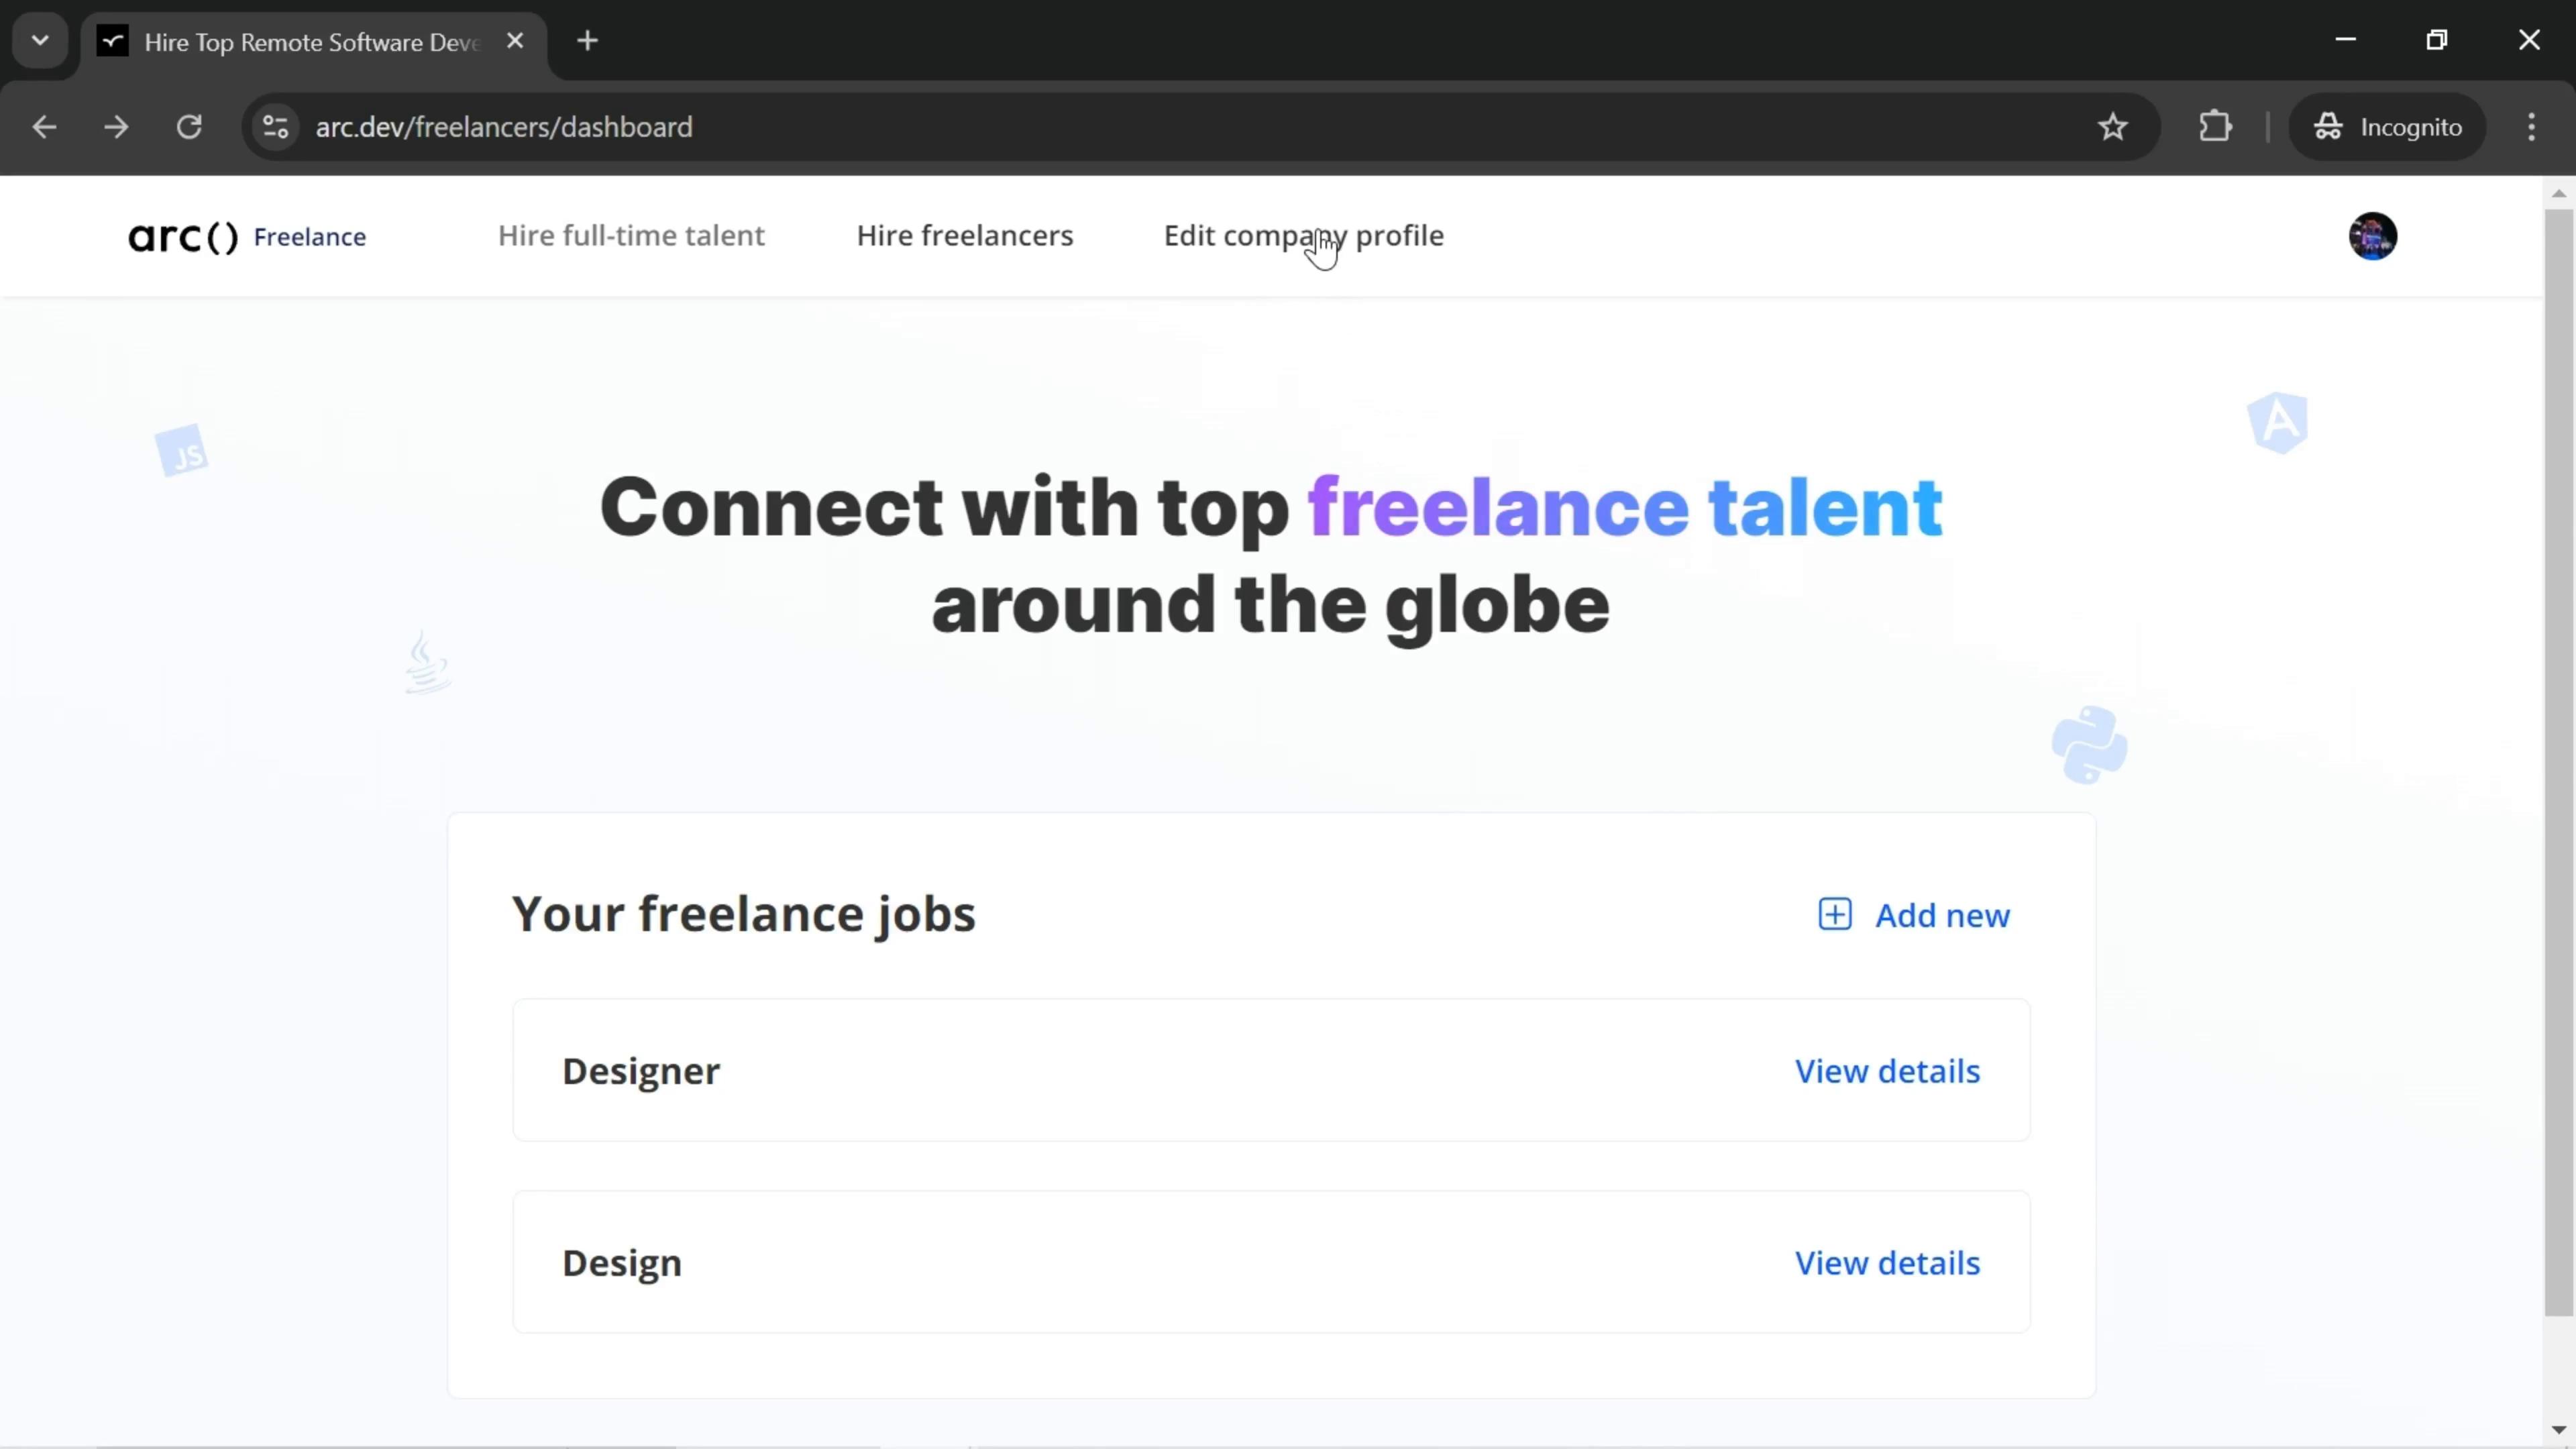Click the user profile avatar icon
The image size is (2576, 1449).
[2374, 235]
